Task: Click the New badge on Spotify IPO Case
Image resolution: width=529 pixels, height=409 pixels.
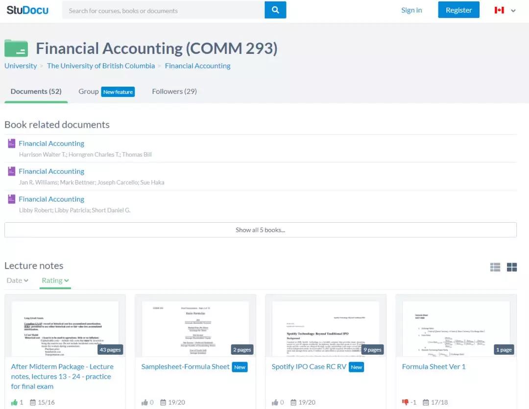Action: tap(356, 367)
